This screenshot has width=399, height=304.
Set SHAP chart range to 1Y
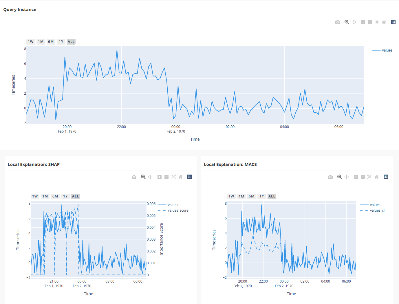(65, 196)
